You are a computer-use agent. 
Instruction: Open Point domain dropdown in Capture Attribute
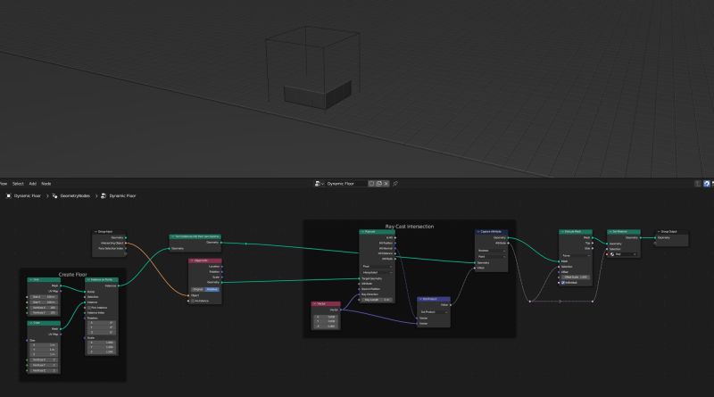tap(492, 257)
